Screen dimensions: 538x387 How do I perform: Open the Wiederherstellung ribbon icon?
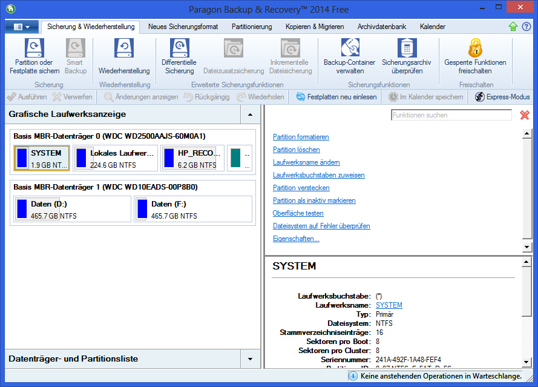pos(124,48)
